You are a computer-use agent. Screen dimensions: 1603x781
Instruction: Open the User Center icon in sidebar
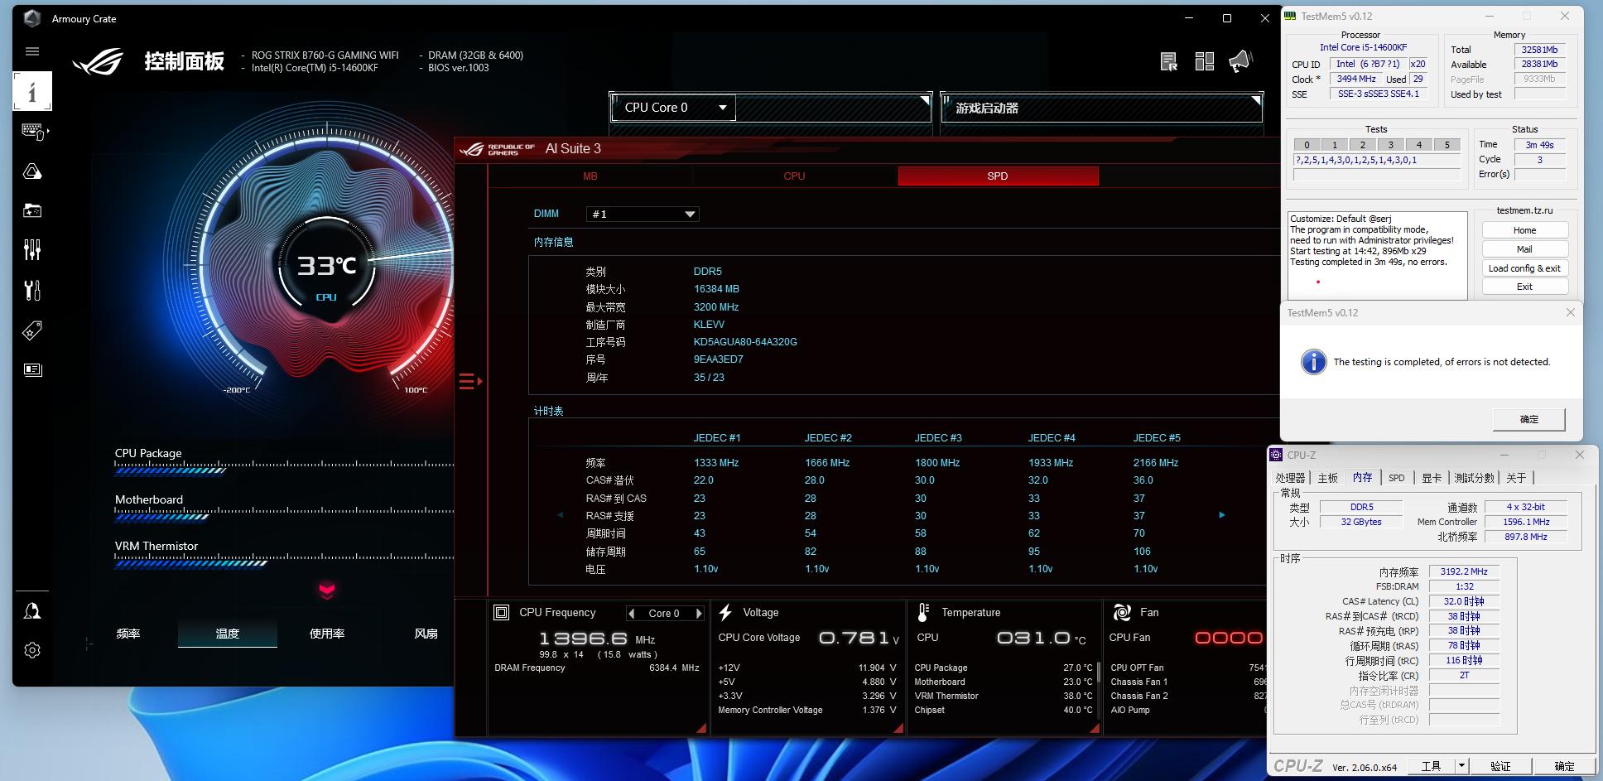(32, 611)
